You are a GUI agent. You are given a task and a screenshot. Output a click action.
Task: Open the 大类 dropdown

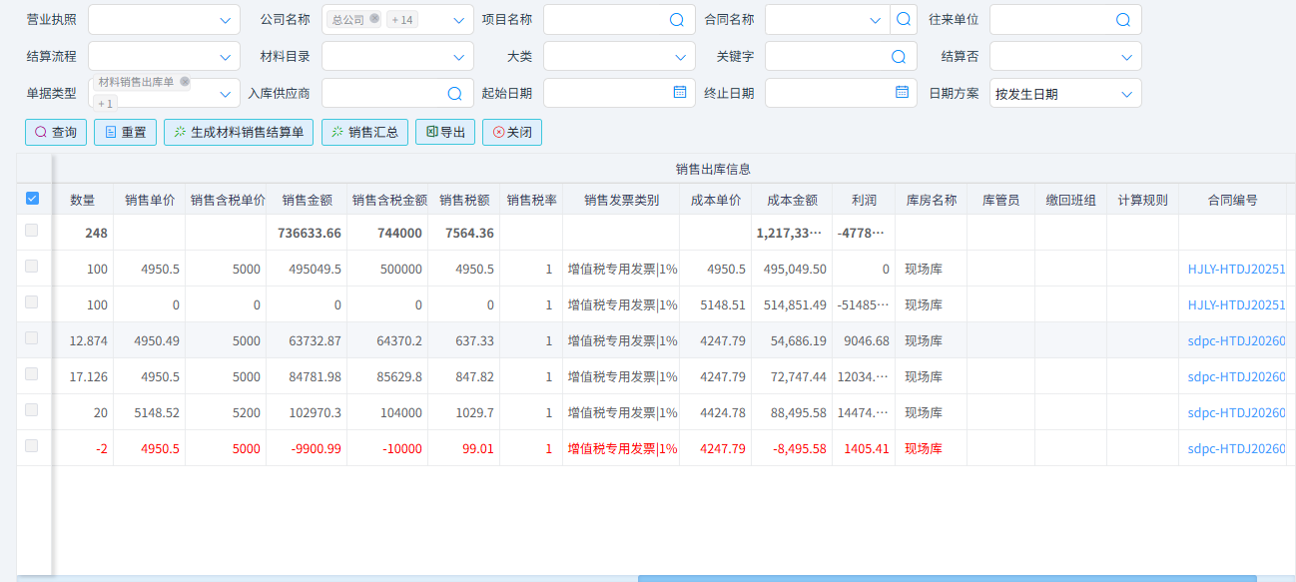tap(619, 56)
